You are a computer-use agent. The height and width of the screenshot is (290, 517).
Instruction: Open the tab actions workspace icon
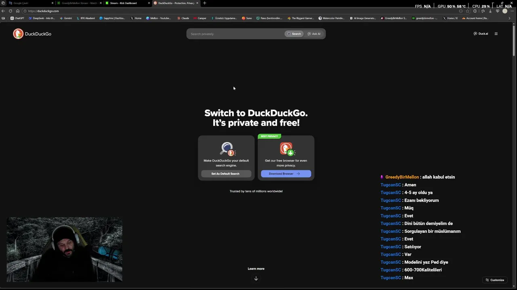point(3,3)
